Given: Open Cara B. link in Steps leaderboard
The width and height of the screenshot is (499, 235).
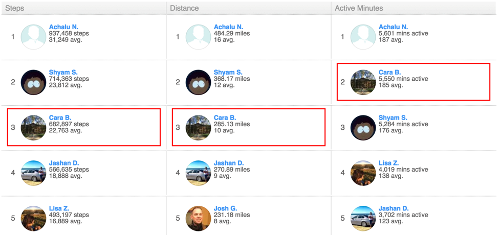Looking at the screenshot, I should coord(60,118).
